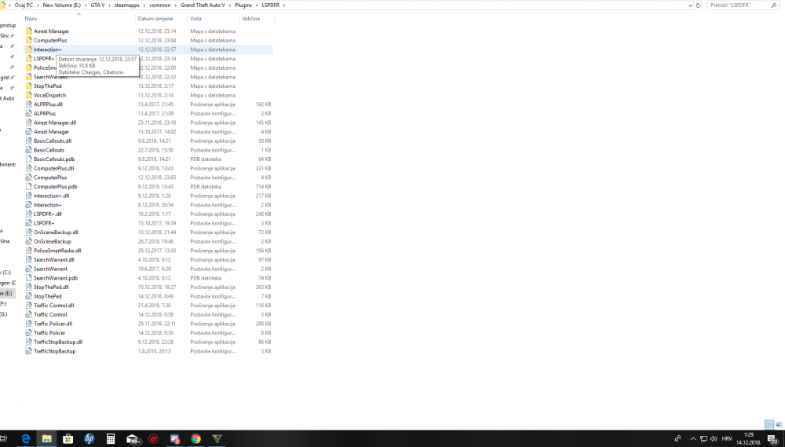Open the action center notifications icon
The width and height of the screenshot is (785, 447).
point(773,439)
